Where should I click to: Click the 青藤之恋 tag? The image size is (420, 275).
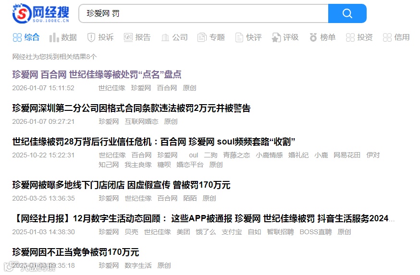tap(236, 155)
